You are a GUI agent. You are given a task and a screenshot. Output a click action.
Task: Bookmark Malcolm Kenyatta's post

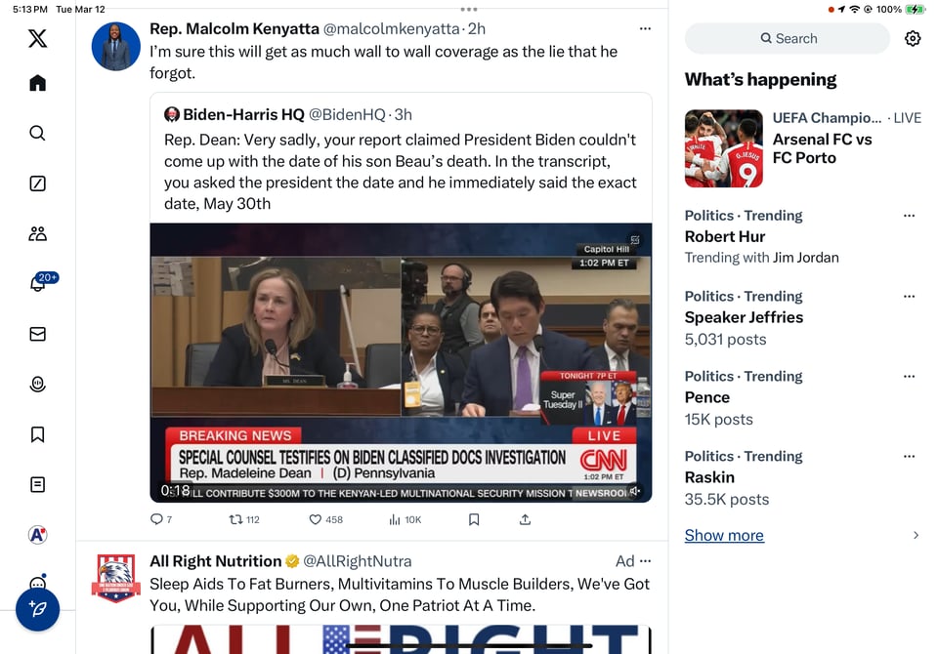(x=474, y=519)
